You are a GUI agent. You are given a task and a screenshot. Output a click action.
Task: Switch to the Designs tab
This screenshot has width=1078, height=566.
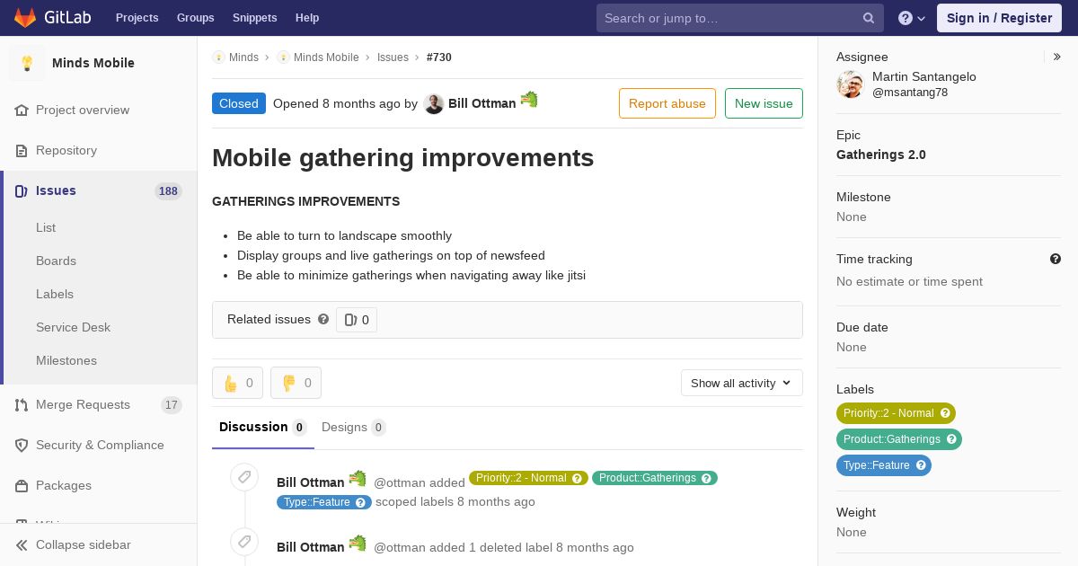[354, 427]
